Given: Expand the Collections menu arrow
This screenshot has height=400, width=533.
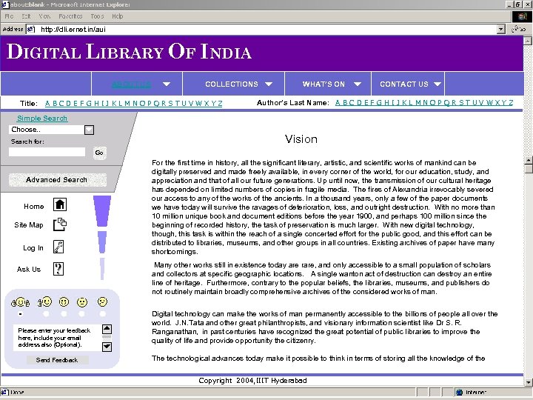Looking at the screenshot, I should click(x=269, y=84).
